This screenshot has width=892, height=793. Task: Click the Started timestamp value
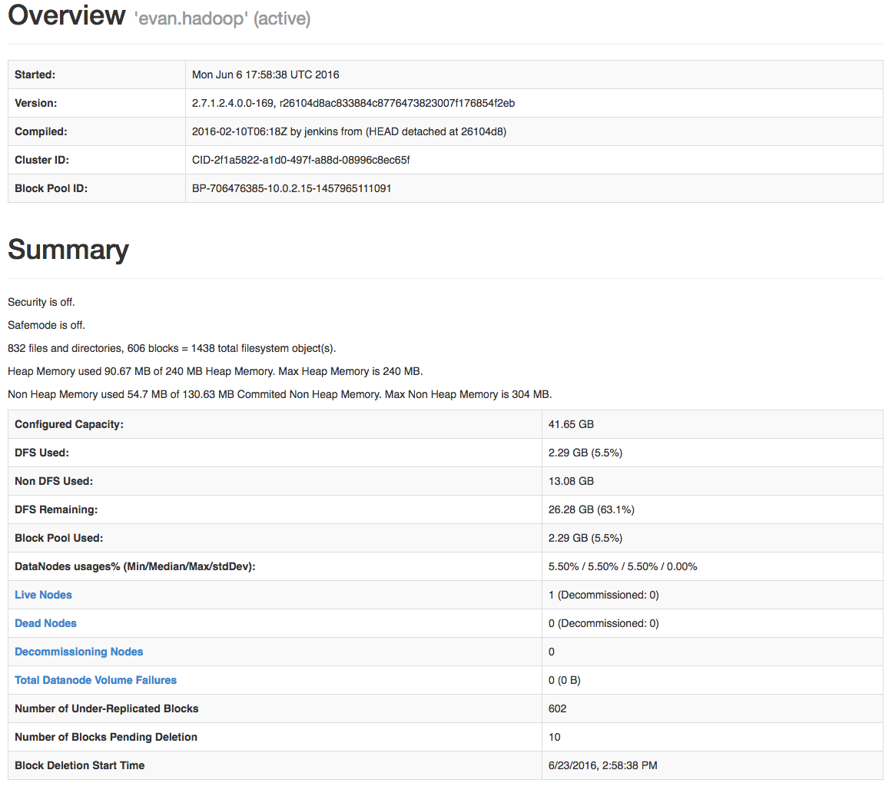265,75
